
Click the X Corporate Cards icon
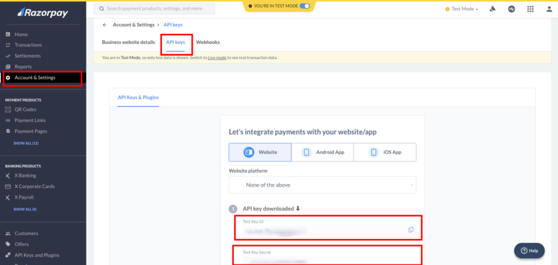click(8, 187)
